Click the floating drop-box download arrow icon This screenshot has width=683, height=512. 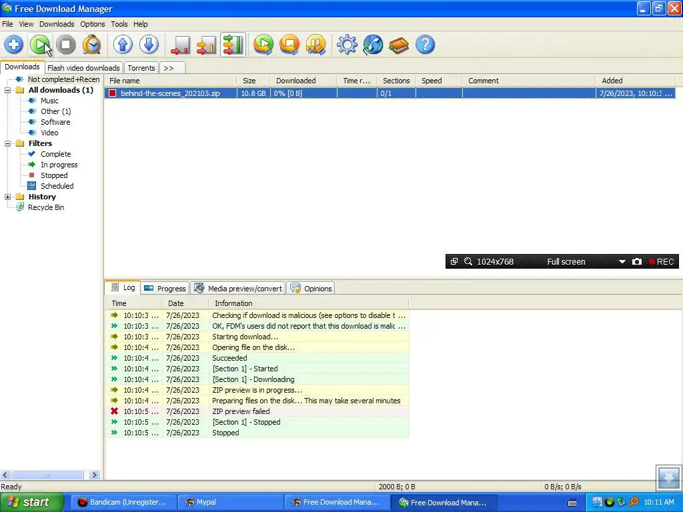point(668,477)
